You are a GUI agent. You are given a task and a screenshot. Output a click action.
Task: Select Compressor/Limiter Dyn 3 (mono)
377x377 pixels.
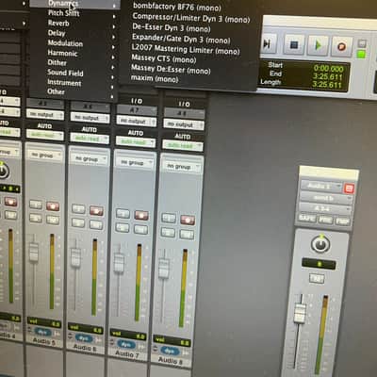click(x=191, y=18)
